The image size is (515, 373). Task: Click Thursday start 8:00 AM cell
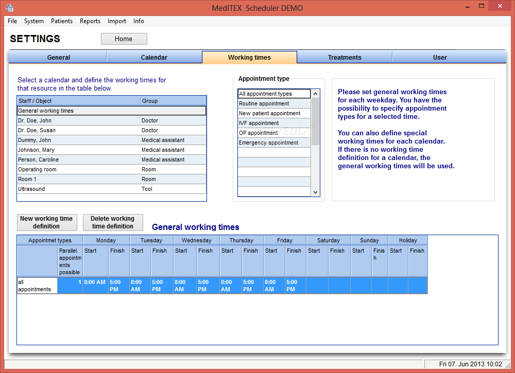231,286
